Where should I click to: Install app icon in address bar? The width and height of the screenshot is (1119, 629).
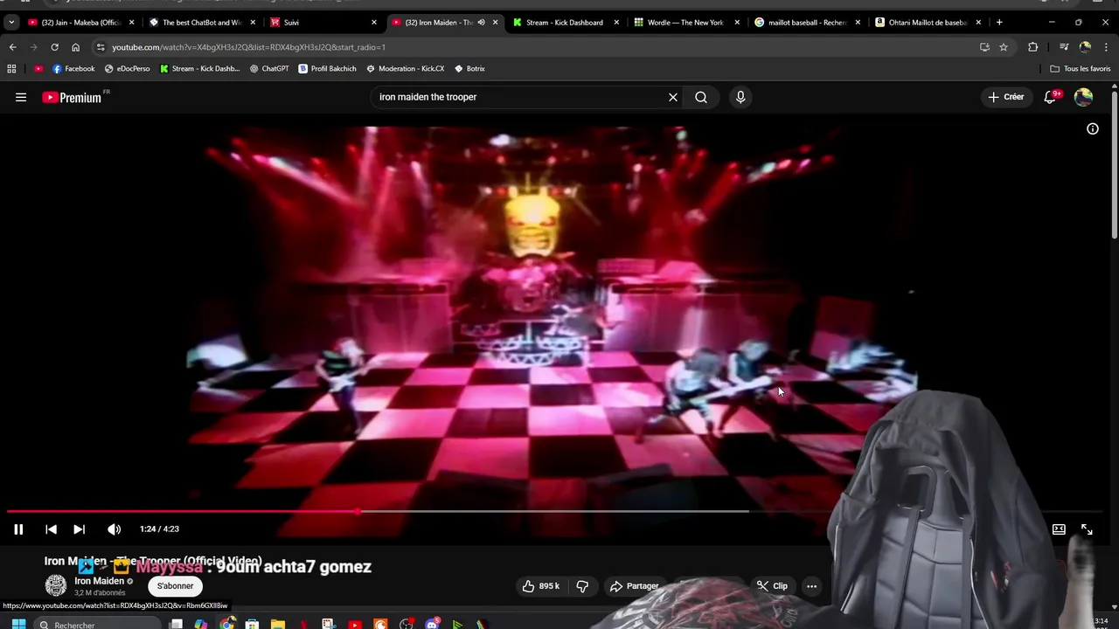tap(984, 47)
